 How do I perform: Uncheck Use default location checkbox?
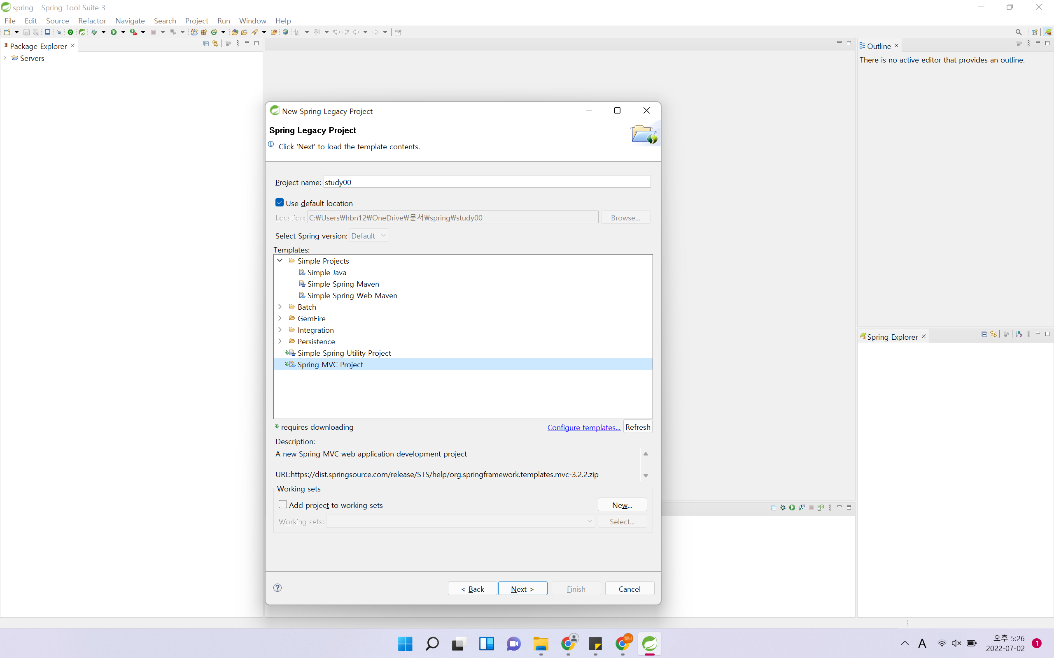coord(280,203)
